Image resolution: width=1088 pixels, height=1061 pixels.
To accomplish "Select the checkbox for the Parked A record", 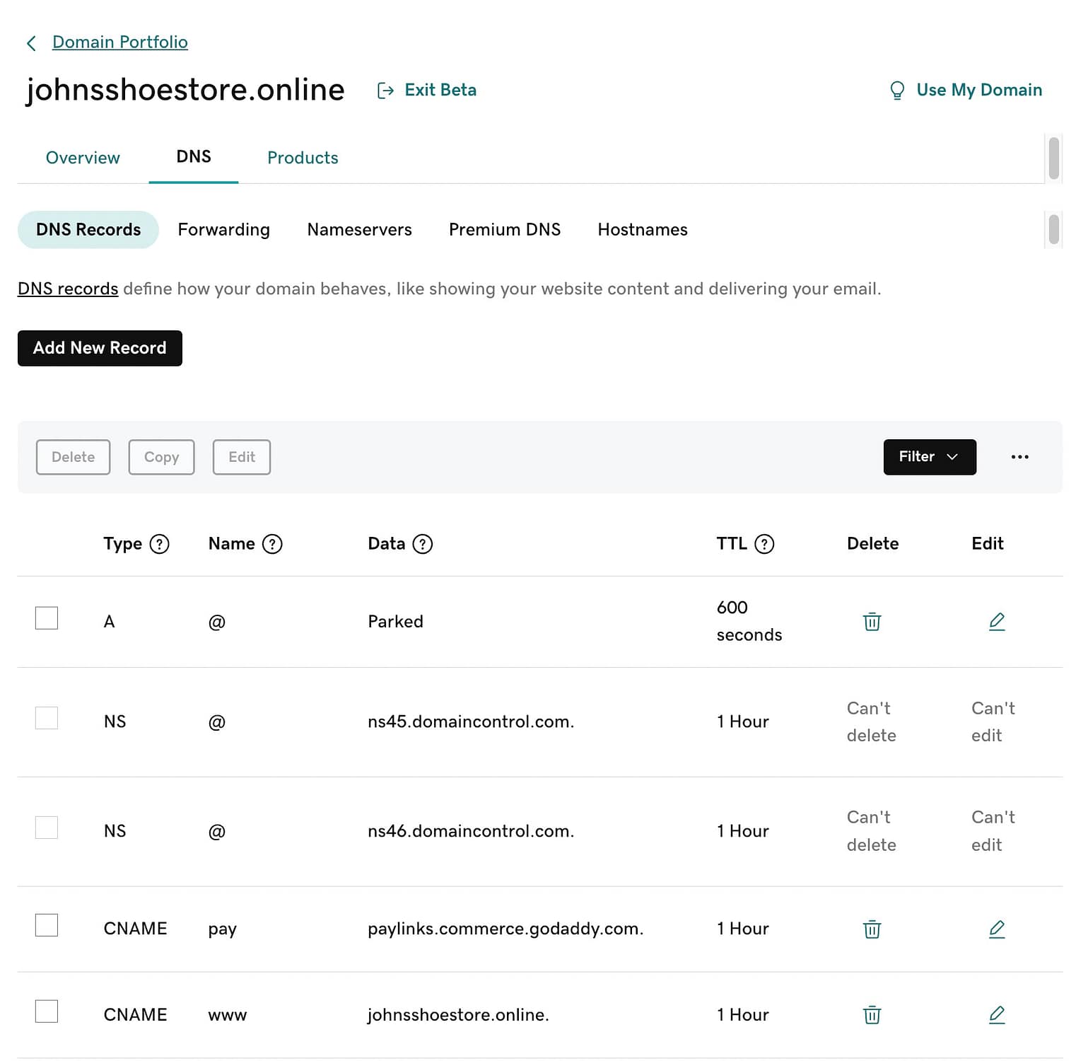I will point(46,618).
